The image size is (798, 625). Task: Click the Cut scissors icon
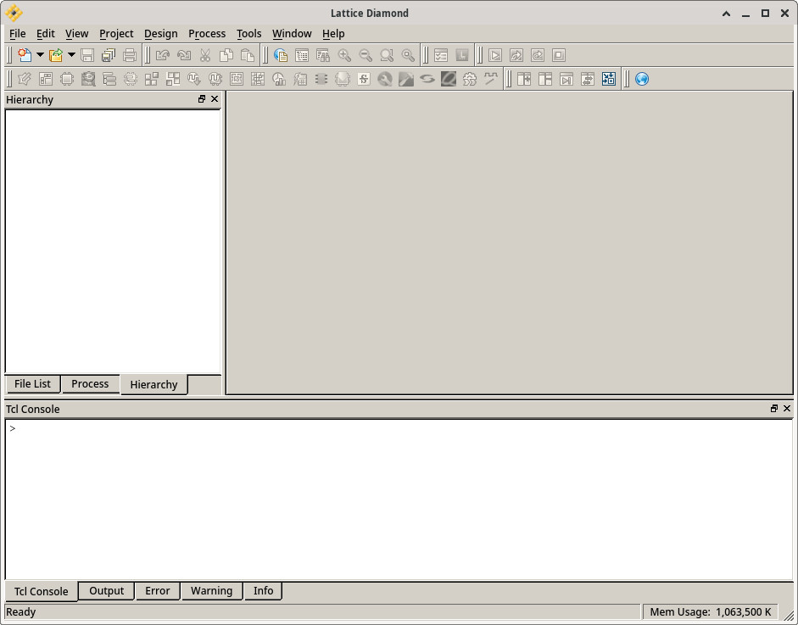(x=205, y=55)
